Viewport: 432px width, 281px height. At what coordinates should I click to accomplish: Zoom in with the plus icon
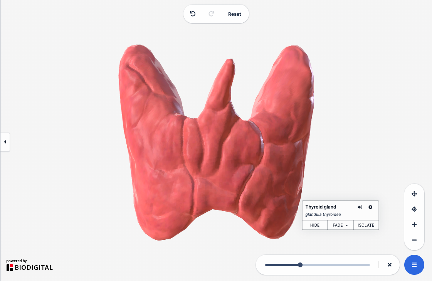click(x=414, y=225)
